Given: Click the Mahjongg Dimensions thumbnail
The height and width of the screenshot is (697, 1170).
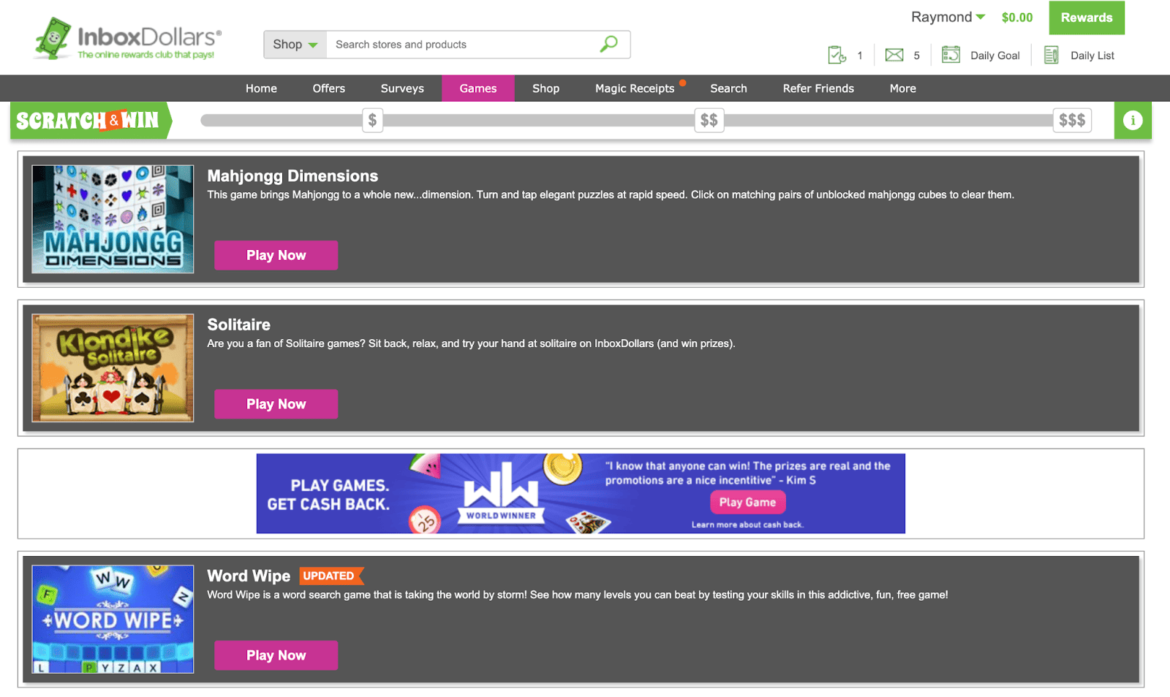Looking at the screenshot, I should [x=113, y=219].
